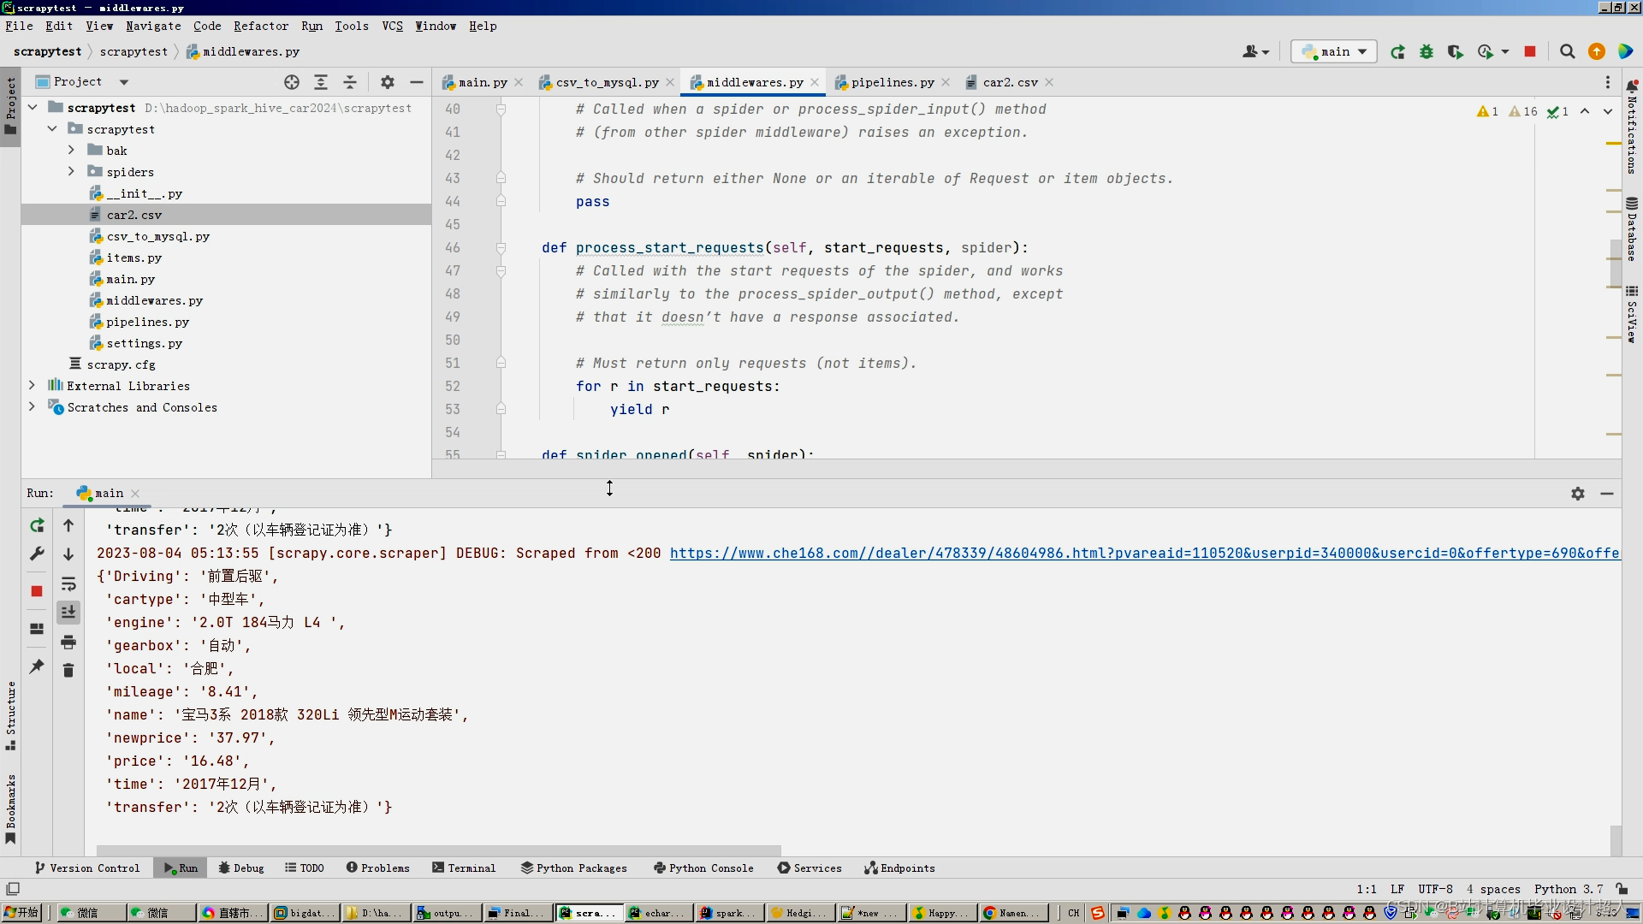Click Run with Coverage shield icon
This screenshot has height=924, width=1643.
coord(1455,52)
